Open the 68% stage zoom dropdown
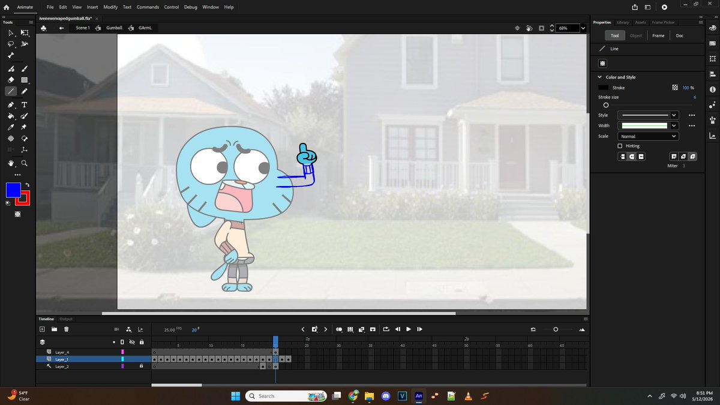This screenshot has width=720, height=405. [583, 28]
